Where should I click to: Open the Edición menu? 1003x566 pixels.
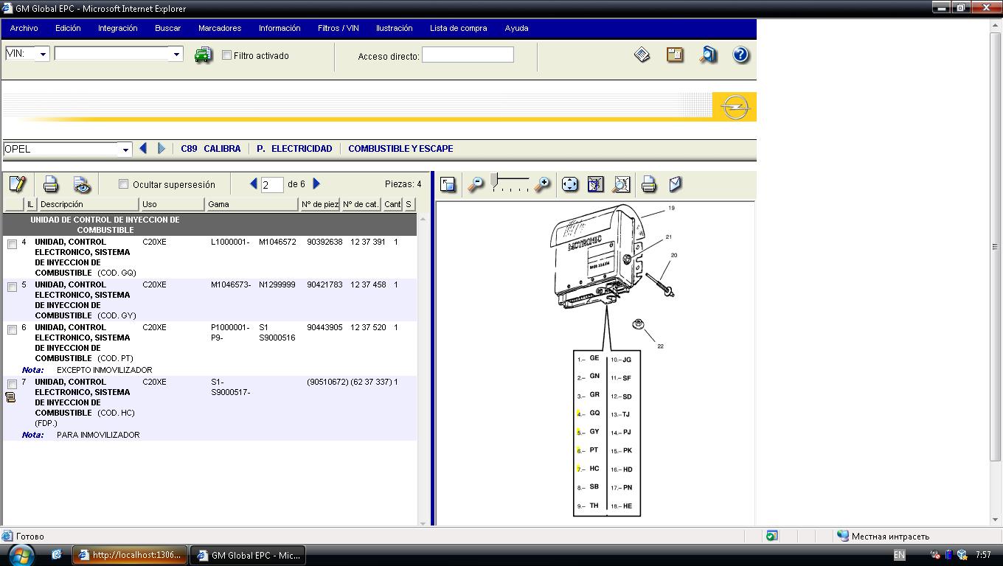(x=68, y=28)
